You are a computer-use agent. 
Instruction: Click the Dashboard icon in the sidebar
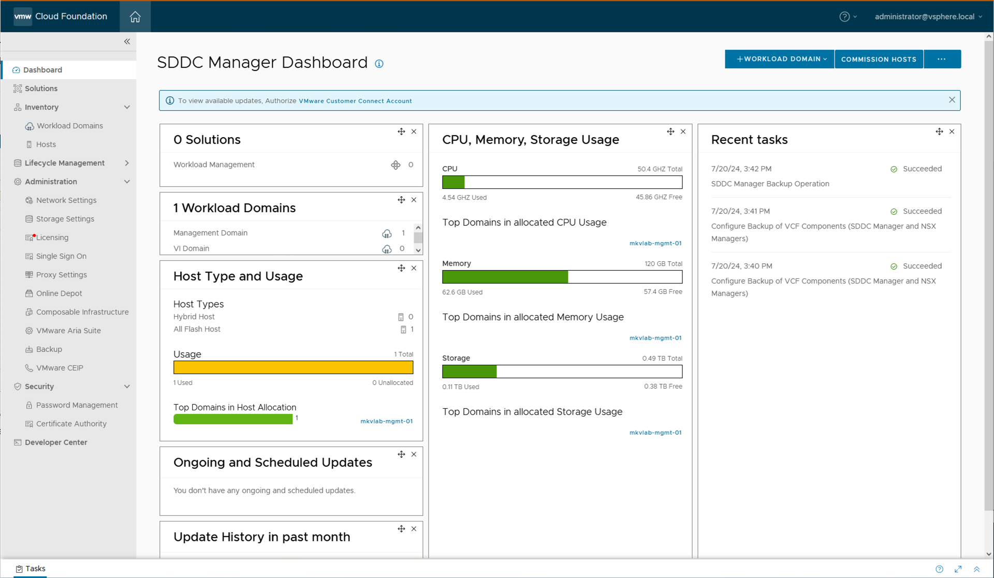[17, 70]
